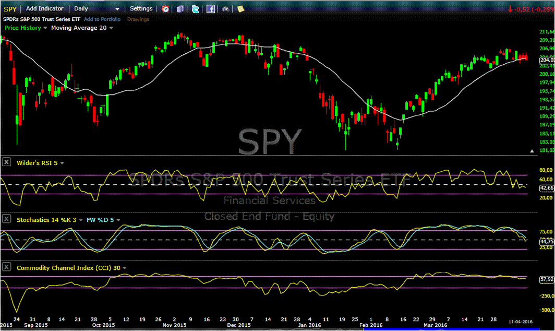Open the Settings menu
The width and height of the screenshot is (555, 331).
coord(141,8)
